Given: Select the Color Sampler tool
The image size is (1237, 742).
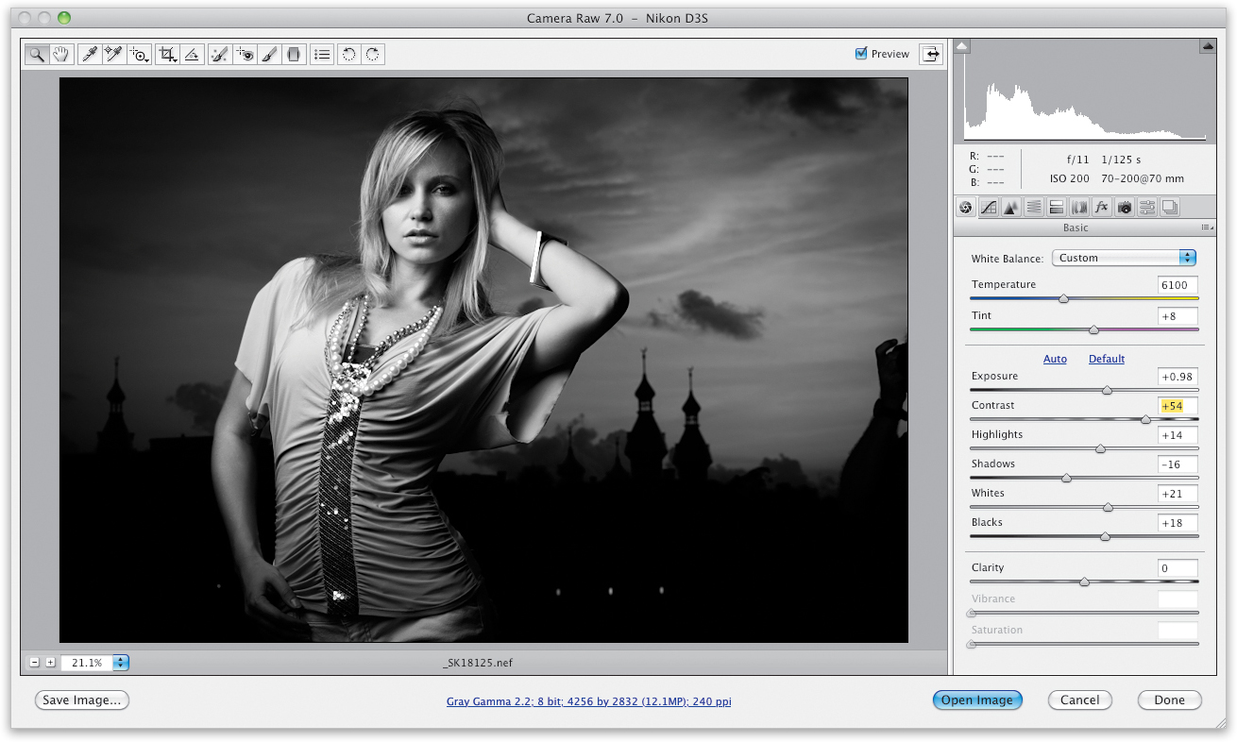Looking at the screenshot, I should click(113, 55).
